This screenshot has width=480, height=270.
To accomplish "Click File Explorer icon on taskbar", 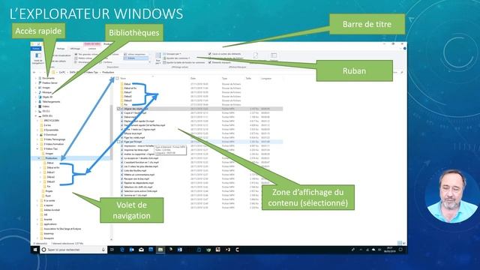I will (x=160, y=250).
